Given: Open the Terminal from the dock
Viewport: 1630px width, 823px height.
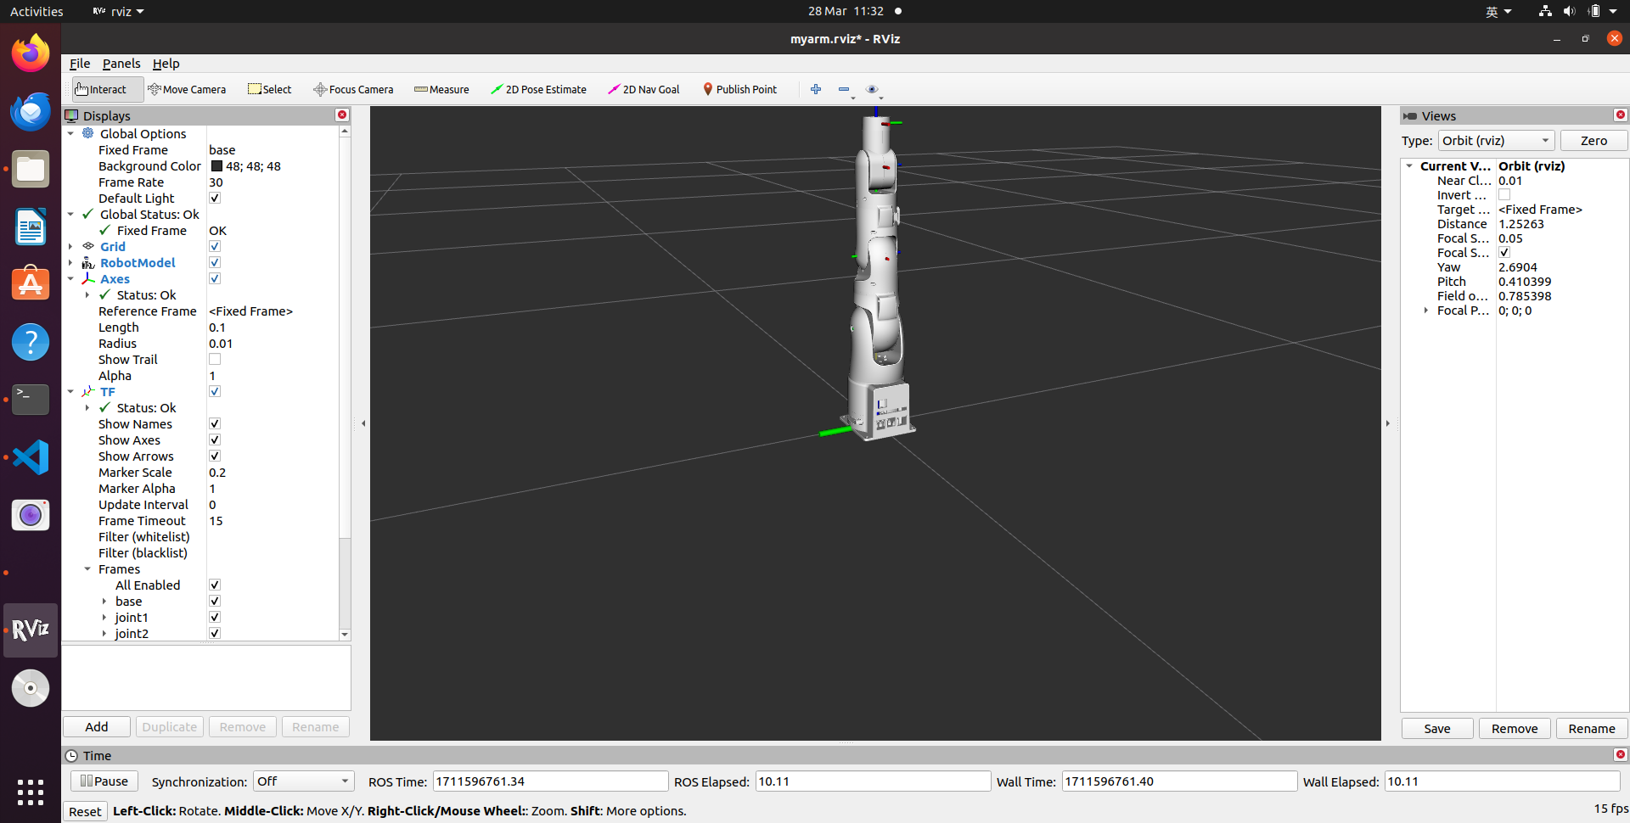Looking at the screenshot, I should coord(31,400).
